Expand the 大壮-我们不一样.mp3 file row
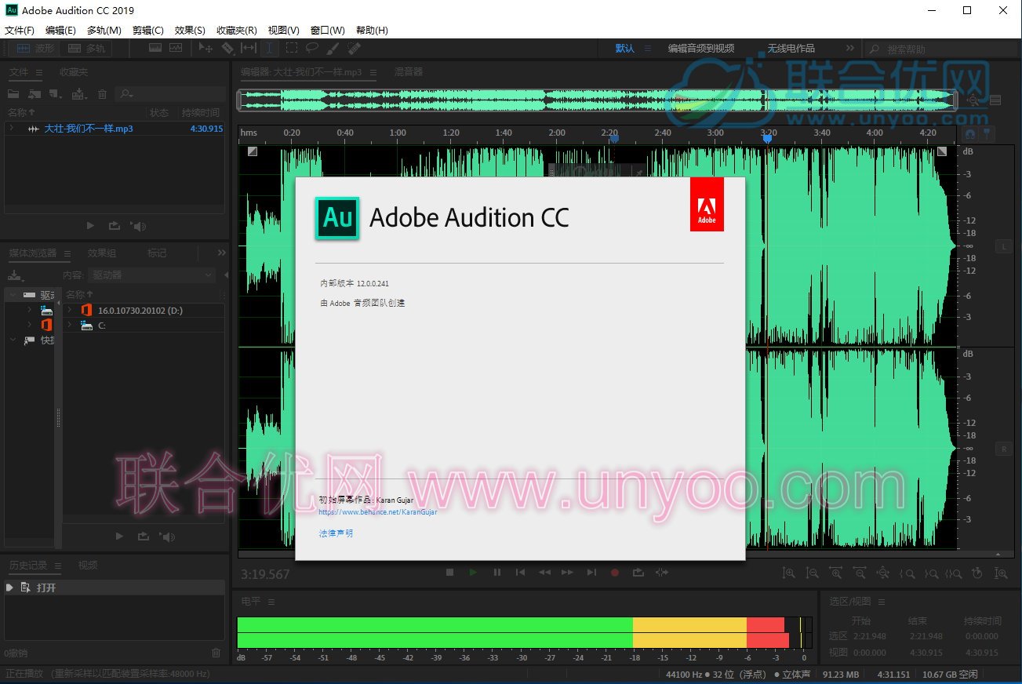 coord(12,129)
